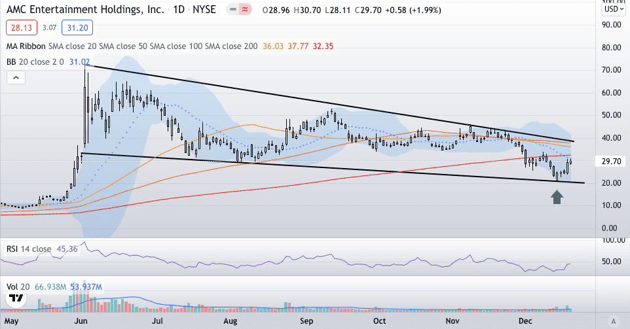Viewport: 630px width, 329px height.
Task: Click the volume MA value 53.937M
Action: [x=86, y=287]
